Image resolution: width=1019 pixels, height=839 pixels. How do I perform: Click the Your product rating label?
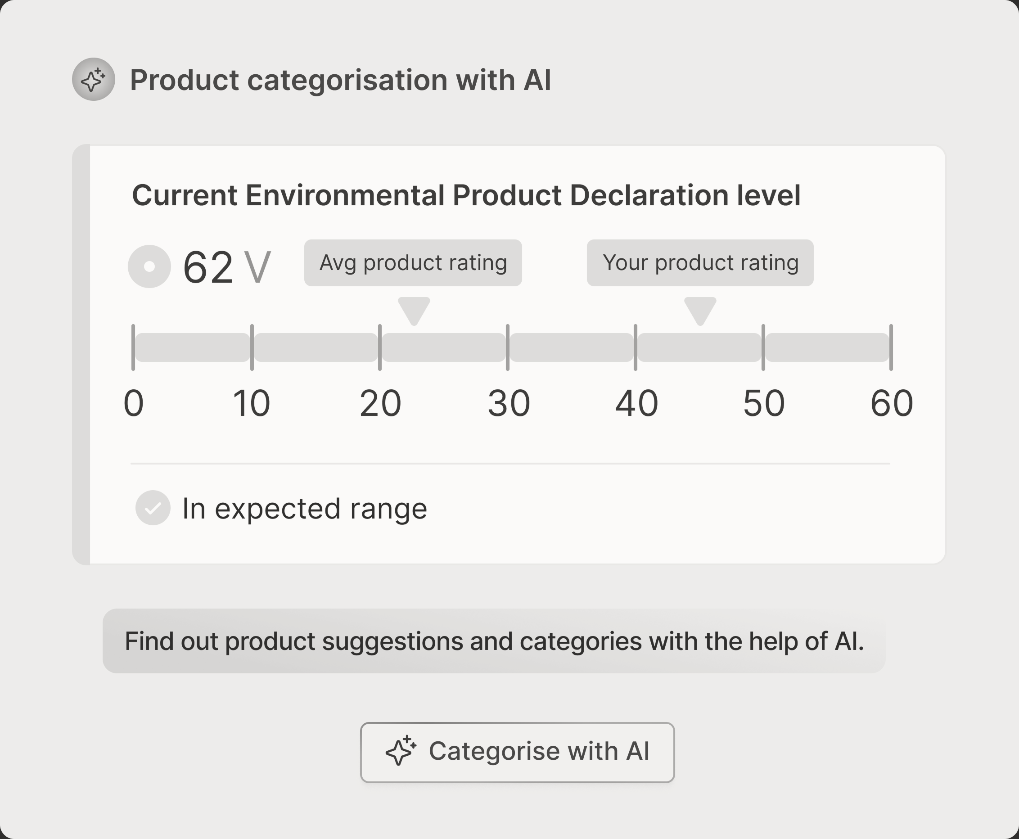click(699, 263)
